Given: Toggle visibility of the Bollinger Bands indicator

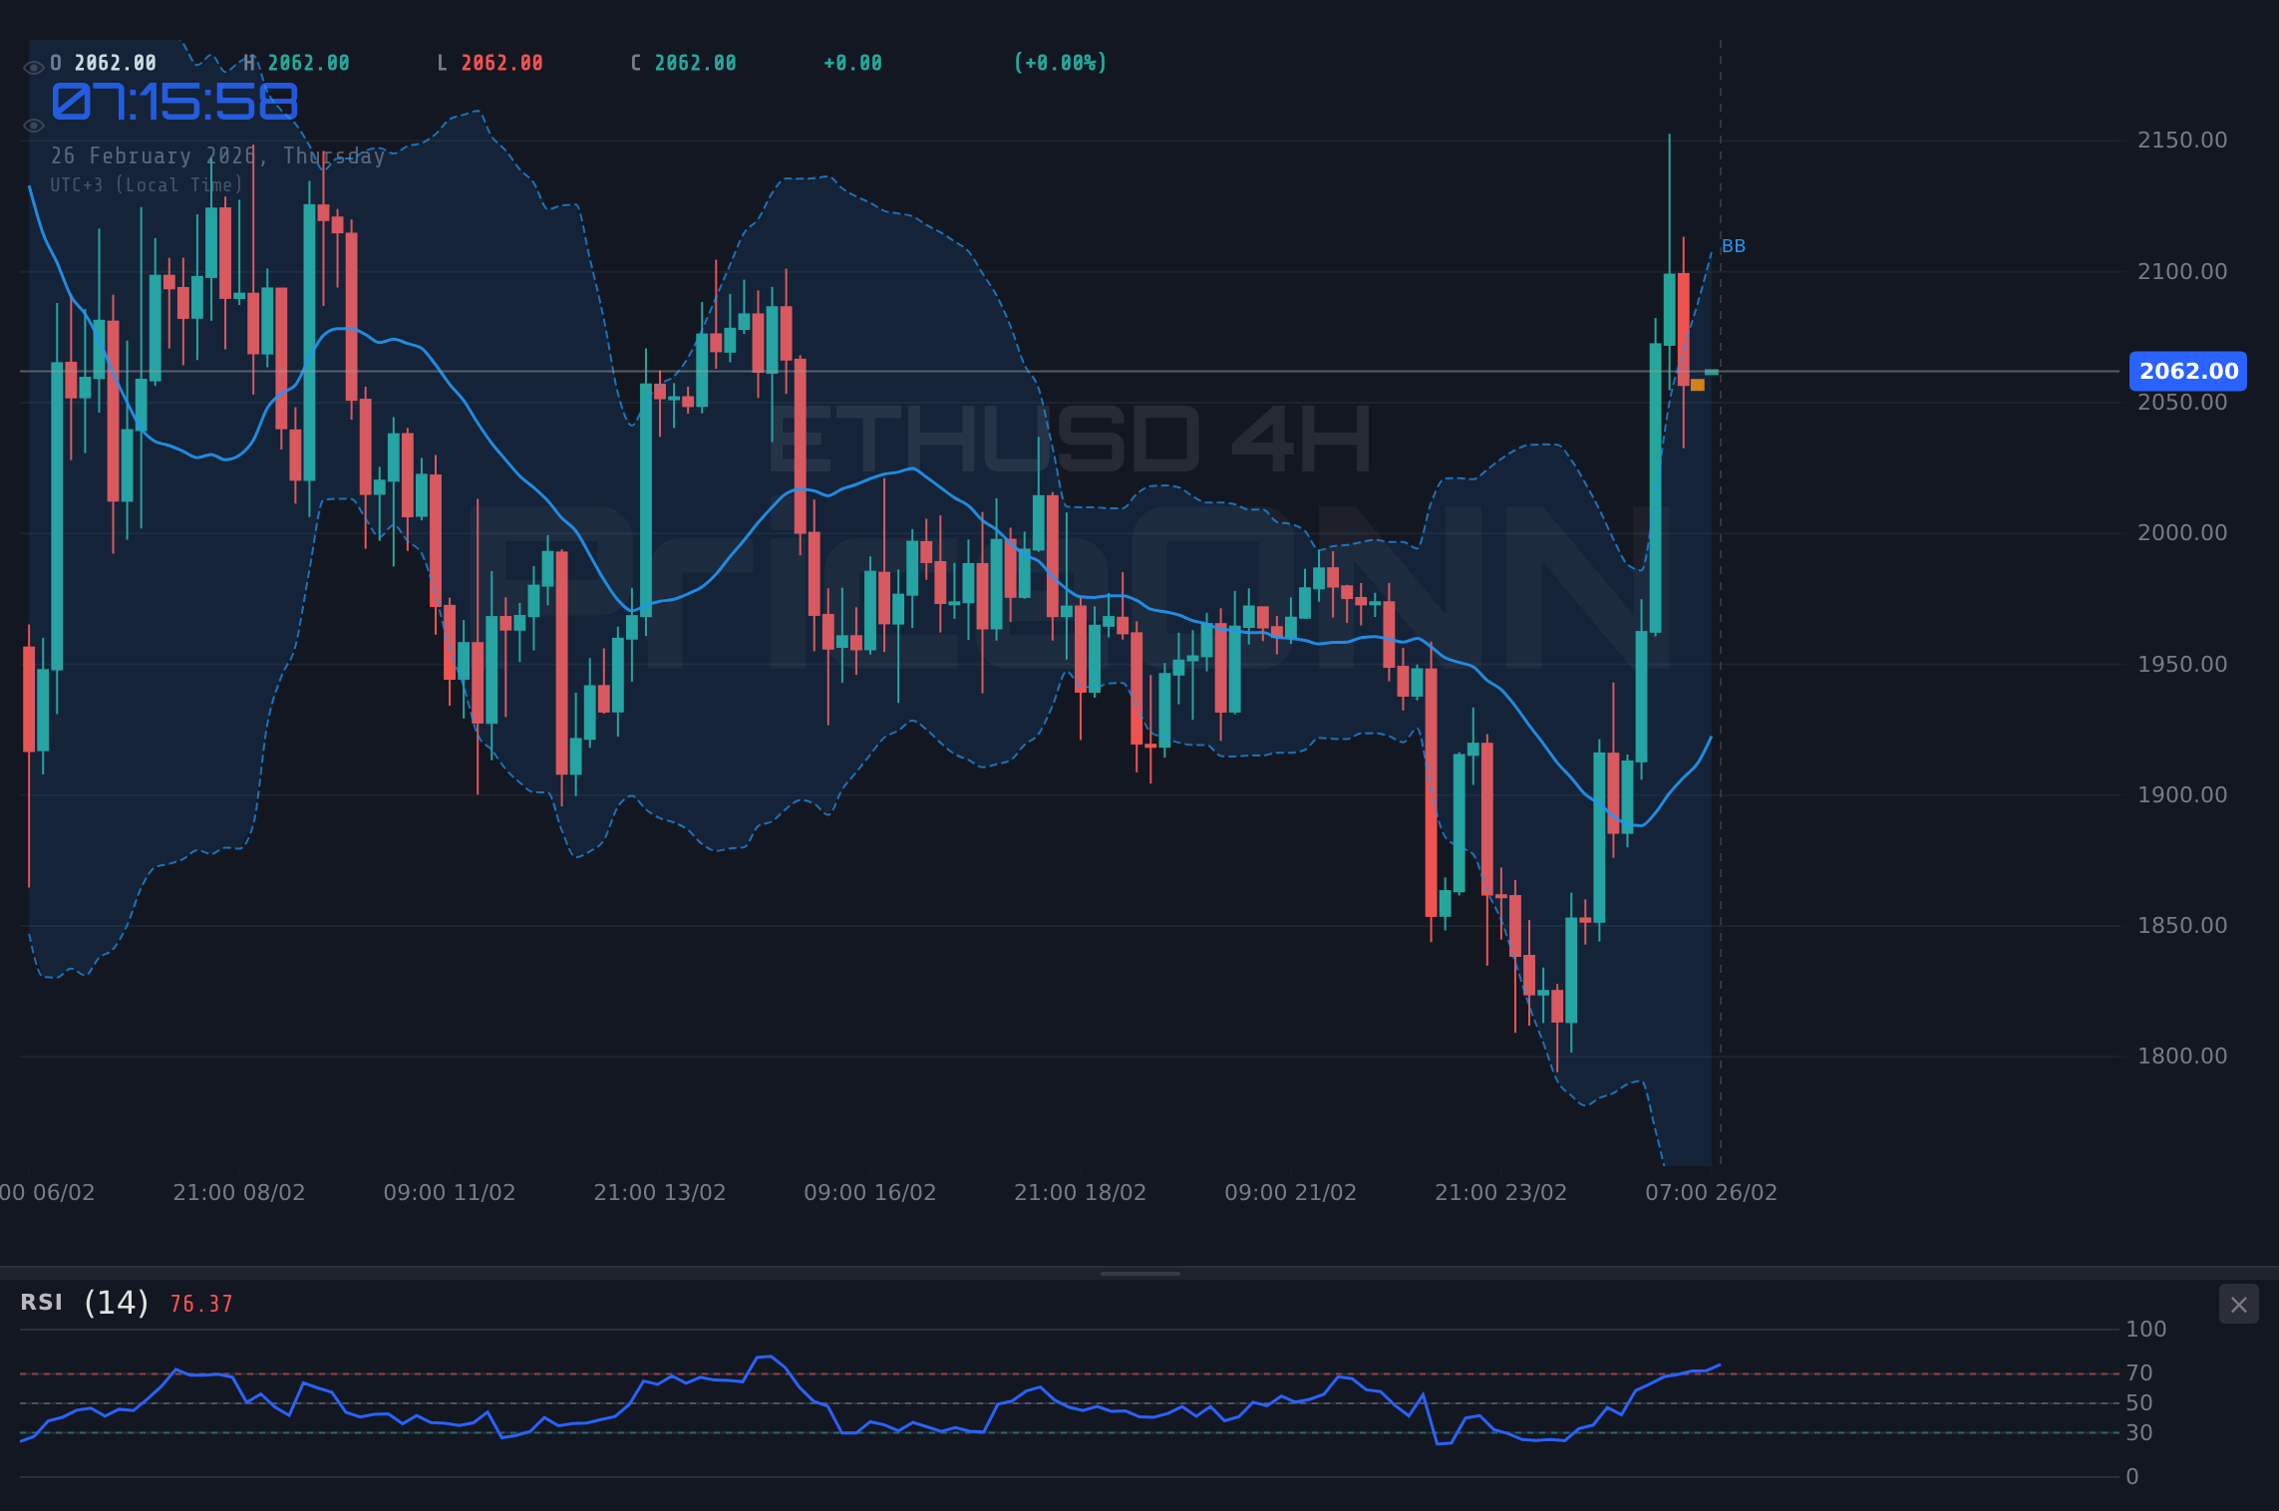Looking at the screenshot, I should (x=33, y=125).
